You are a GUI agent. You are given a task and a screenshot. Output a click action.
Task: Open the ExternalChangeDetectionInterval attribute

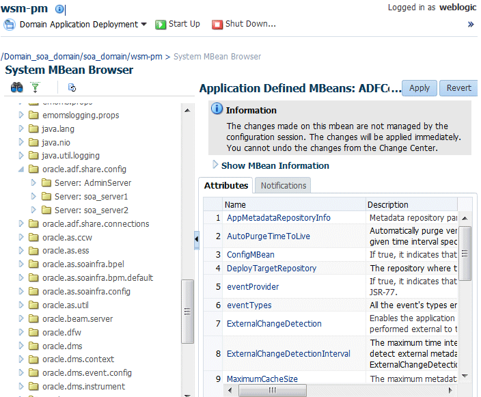point(288,354)
